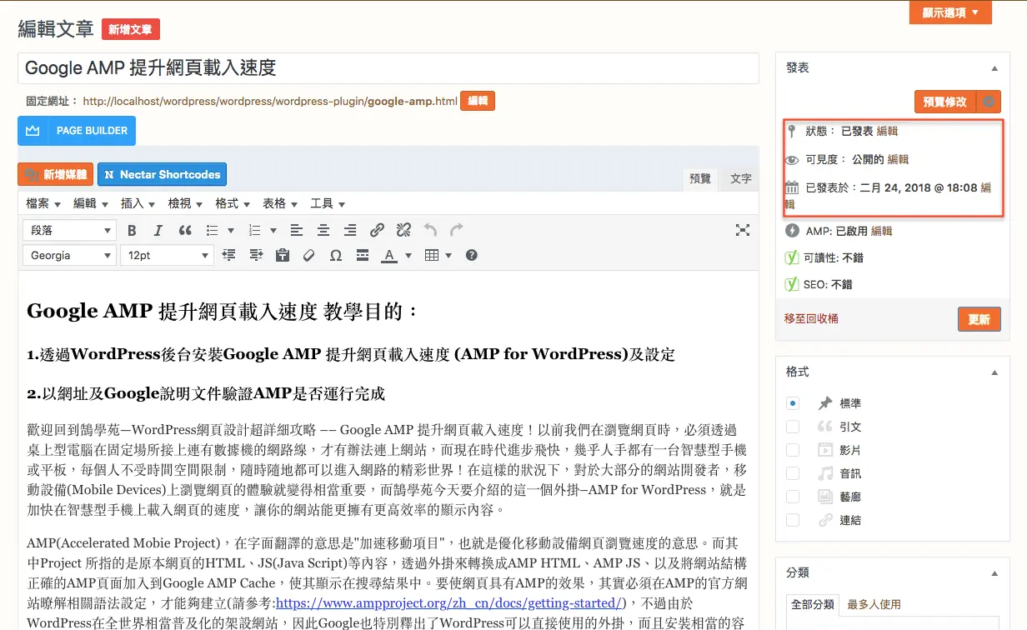Clear formatting with the eraser icon
The width and height of the screenshot is (1027, 630).
coord(308,256)
